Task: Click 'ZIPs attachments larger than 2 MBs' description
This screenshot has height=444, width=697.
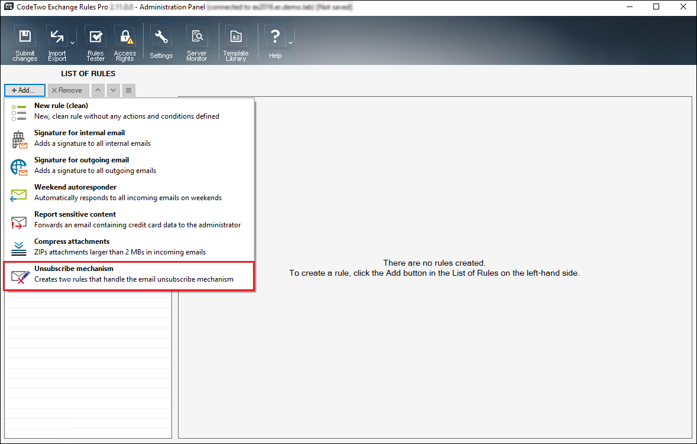Action: click(120, 252)
